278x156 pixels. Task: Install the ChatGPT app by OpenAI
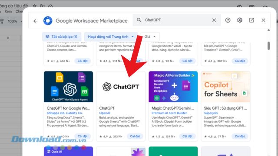(135, 136)
